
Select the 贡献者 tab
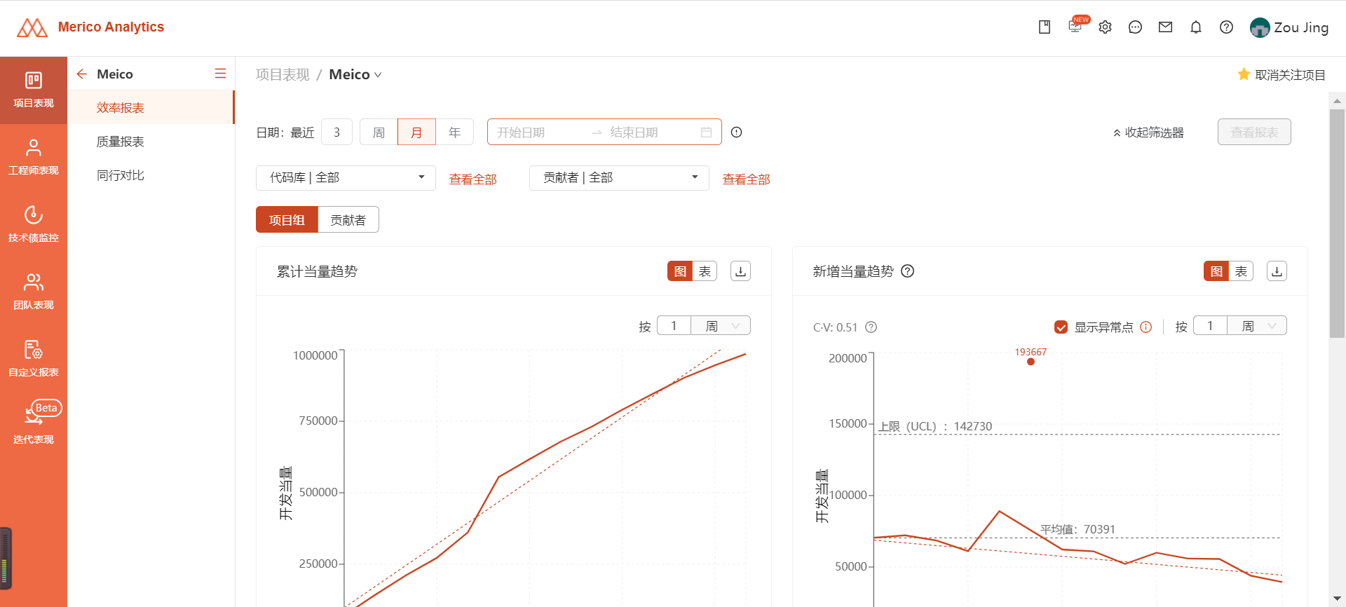pyautogui.click(x=348, y=219)
